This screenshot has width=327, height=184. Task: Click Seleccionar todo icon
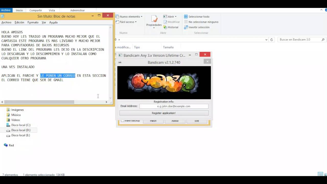pos(186,17)
